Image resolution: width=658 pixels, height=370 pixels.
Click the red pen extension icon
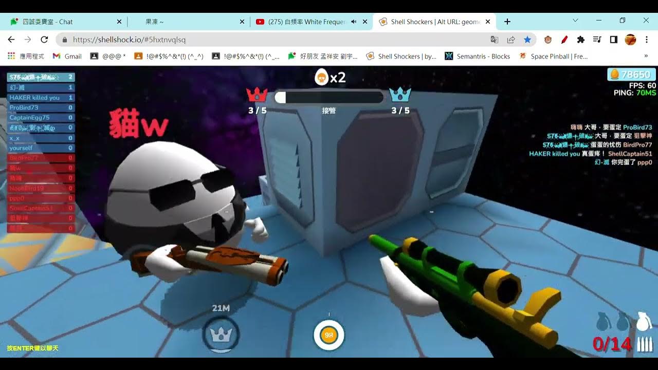[564, 40]
